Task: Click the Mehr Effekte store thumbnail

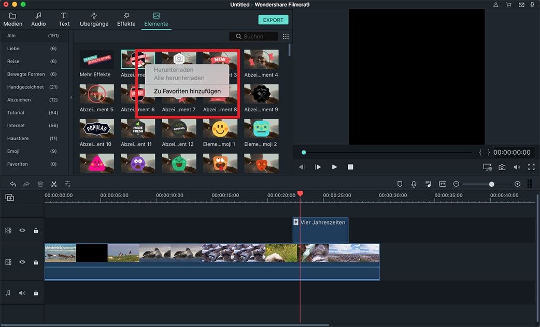Action: click(96, 59)
